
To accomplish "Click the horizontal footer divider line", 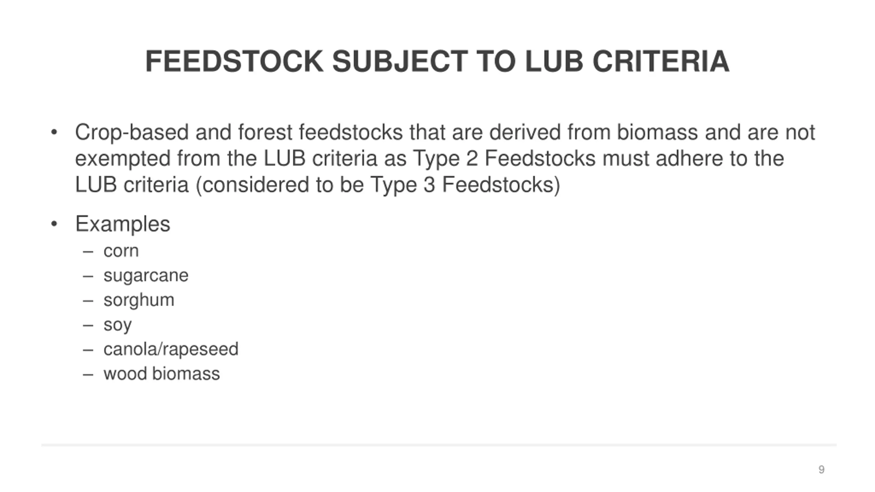I will click(439, 445).
